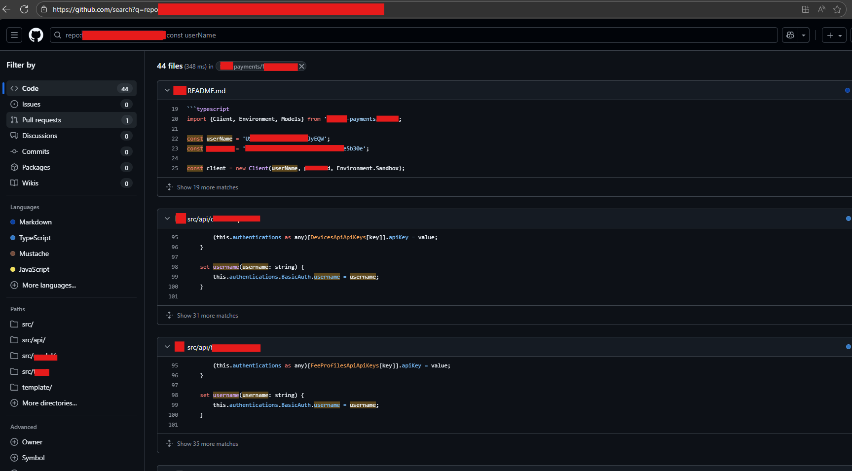
Task: Expand README.md to show 19 more matches
Action: (208, 187)
